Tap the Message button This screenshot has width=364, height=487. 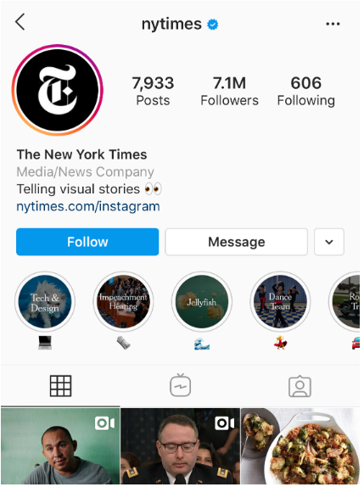pyautogui.click(x=237, y=242)
